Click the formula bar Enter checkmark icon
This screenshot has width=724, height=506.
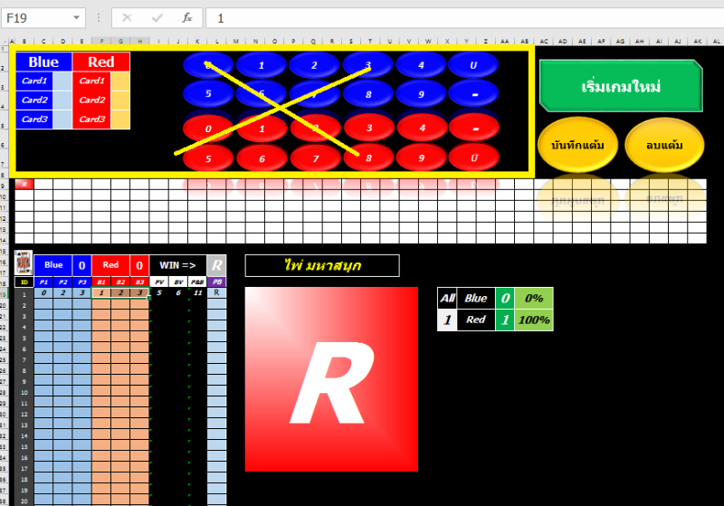click(x=157, y=18)
